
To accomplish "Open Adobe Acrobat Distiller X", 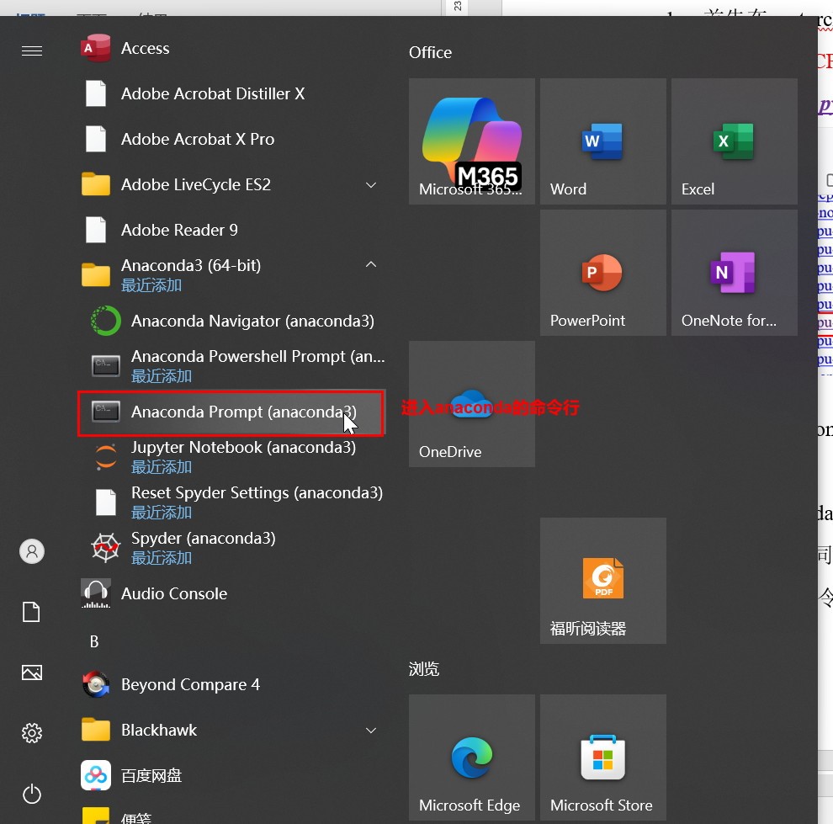I will pyautogui.click(x=231, y=93).
